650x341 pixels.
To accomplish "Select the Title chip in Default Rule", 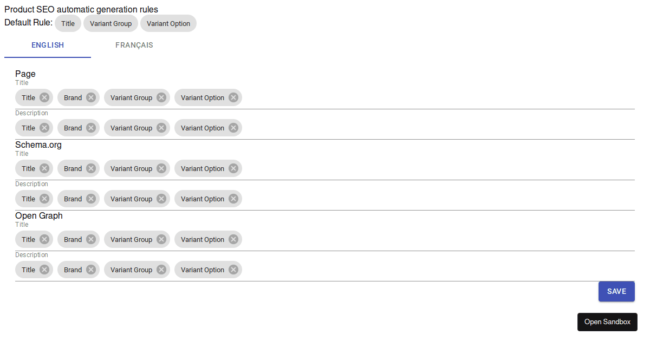I will pyautogui.click(x=68, y=23).
